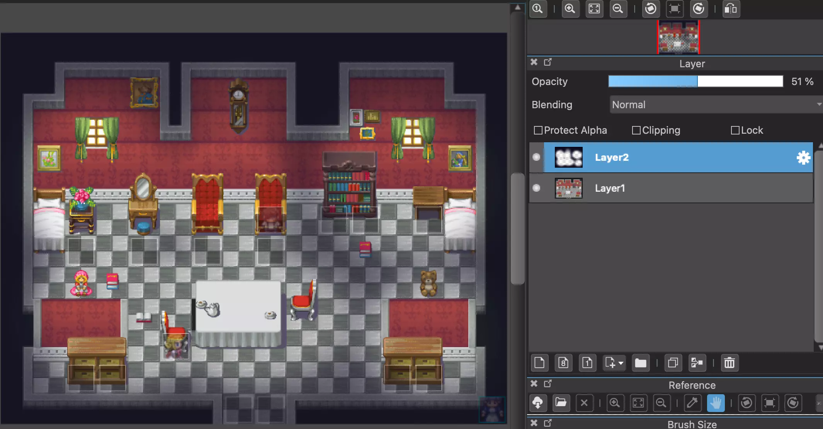Flip the canvas view horizontally in Navigator
This screenshot has width=823, height=429.
(731, 9)
